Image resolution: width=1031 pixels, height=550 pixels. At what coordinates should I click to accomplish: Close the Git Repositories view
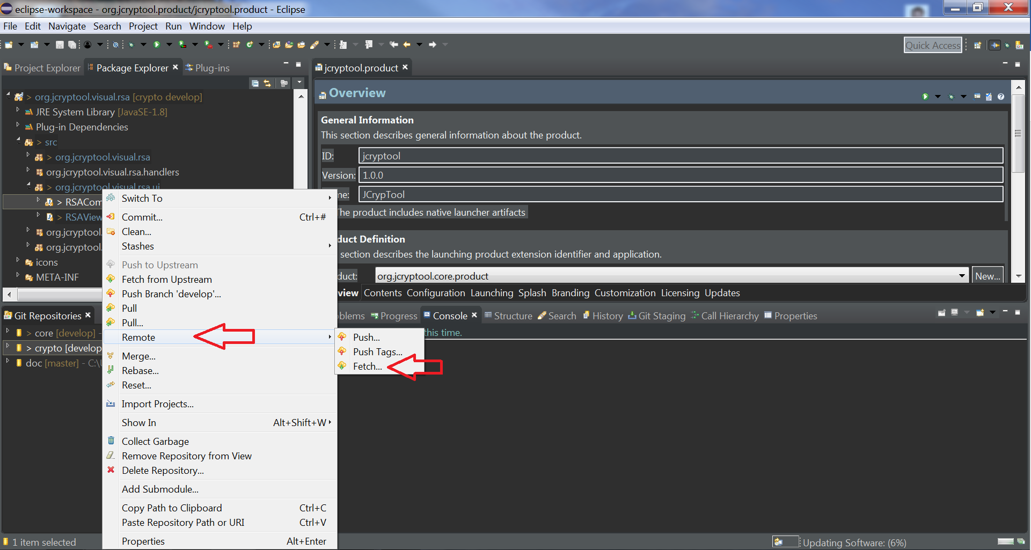(x=88, y=315)
